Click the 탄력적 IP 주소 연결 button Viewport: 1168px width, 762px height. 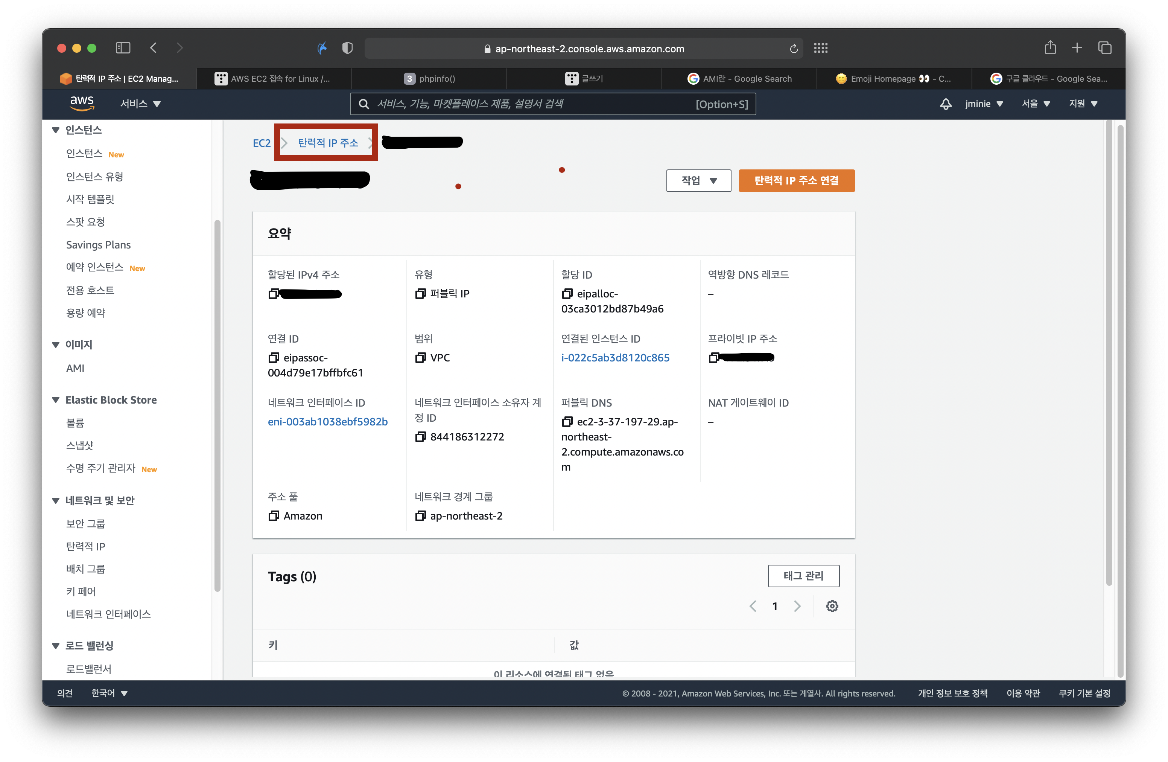click(x=797, y=181)
